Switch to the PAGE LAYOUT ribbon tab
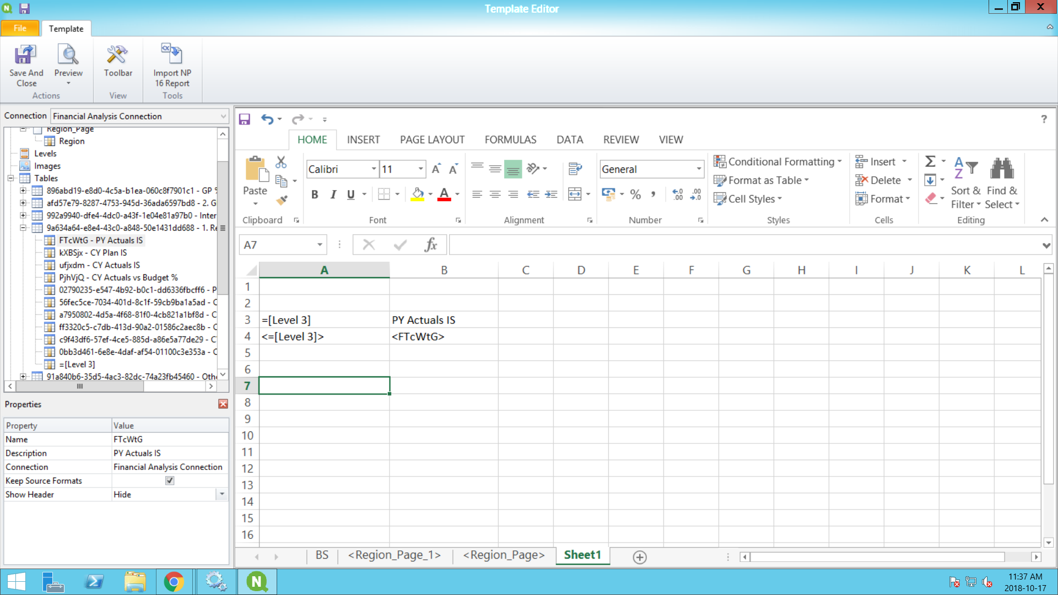1058x595 pixels. 432,140
